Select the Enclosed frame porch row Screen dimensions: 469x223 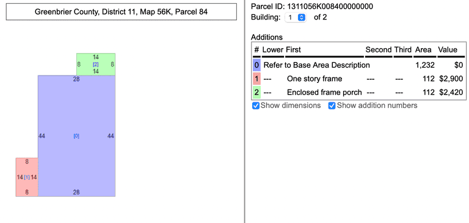pyautogui.click(x=358, y=93)
